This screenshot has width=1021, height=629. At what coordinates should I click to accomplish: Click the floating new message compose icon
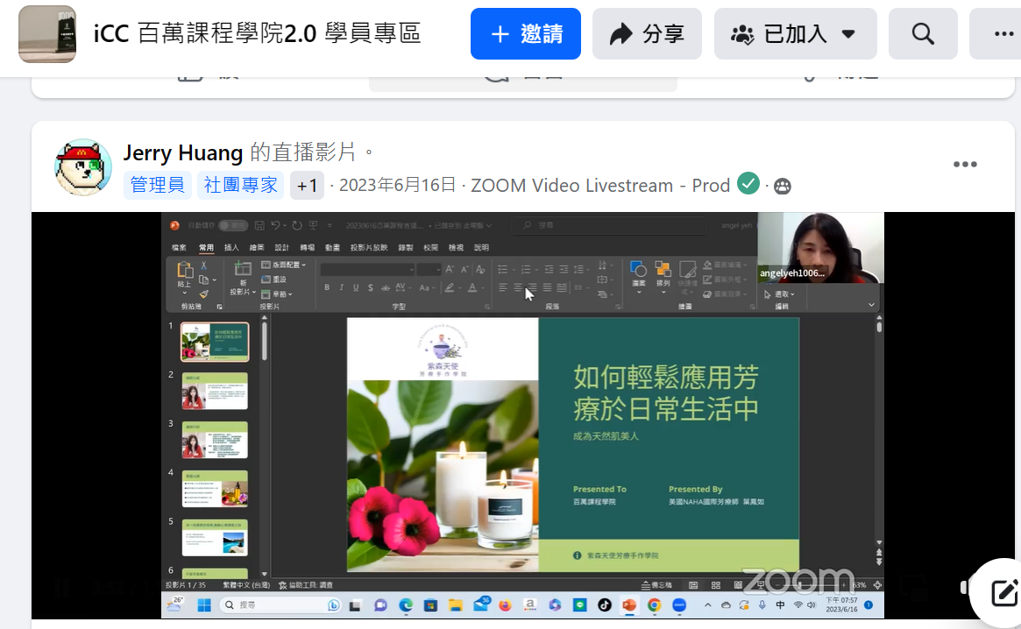1003,593
